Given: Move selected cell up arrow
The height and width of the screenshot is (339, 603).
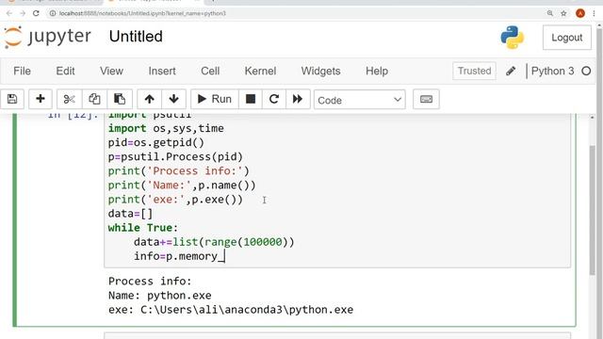Looking at the screenshot, I should click(150, 99).
